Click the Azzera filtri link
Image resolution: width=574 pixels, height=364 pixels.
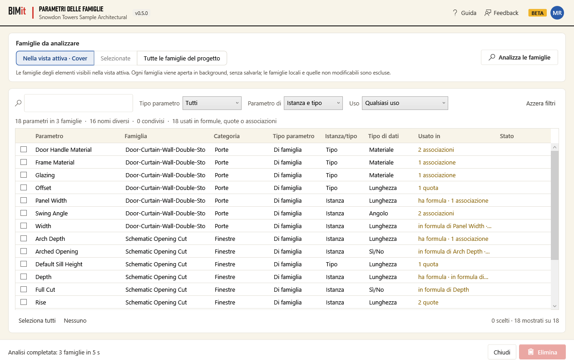click(540, 103)
